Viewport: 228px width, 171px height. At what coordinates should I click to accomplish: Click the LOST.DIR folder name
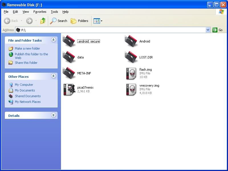146,57
